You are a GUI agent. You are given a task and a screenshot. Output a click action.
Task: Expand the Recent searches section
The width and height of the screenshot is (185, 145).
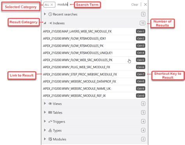tap(45, 14)
